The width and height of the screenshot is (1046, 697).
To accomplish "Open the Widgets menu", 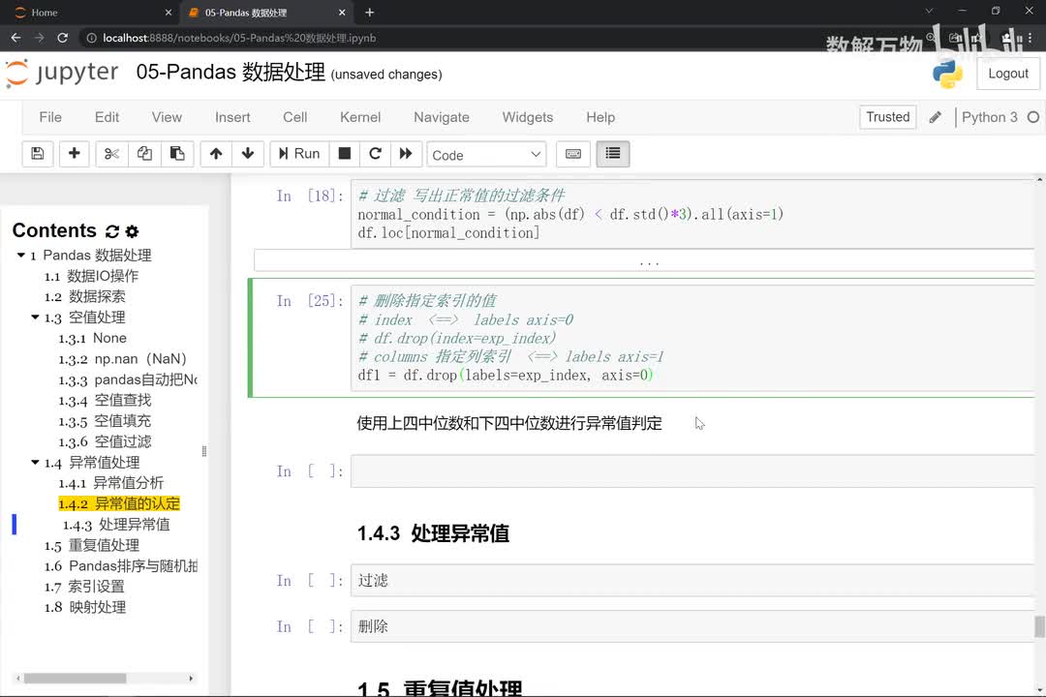I will point(527,117).
